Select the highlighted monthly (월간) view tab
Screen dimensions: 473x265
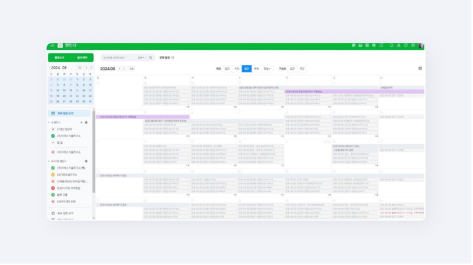[247, 69]
